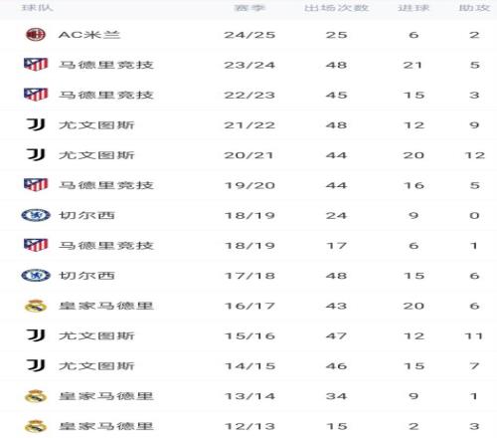Select the 球队 column header
Screen dimensions: 497x438
click(37, 8)
